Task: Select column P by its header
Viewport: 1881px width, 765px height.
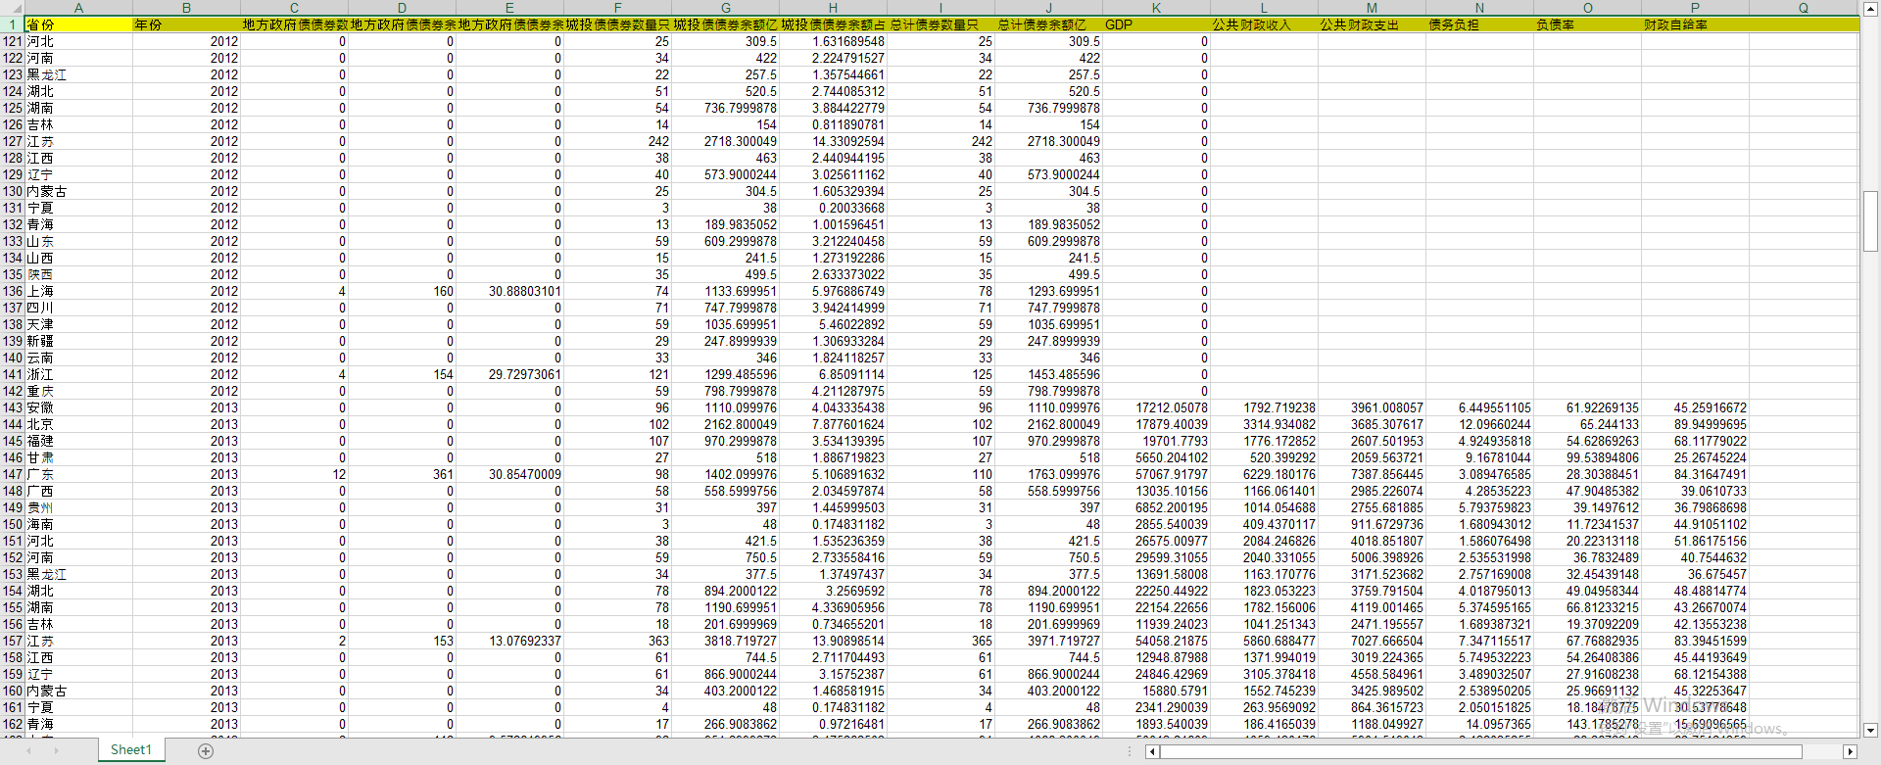Action: point(1695,8)
